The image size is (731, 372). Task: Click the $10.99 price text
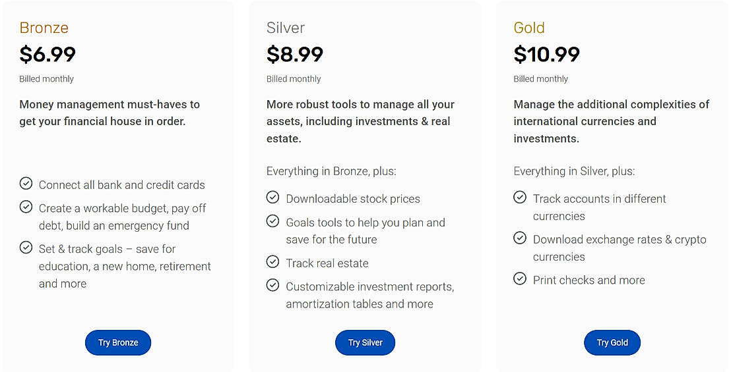546,54
